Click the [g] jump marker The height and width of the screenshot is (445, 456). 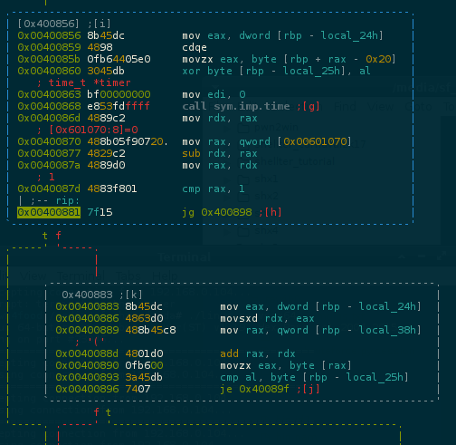pyautogui.click(x=310, y=106)
